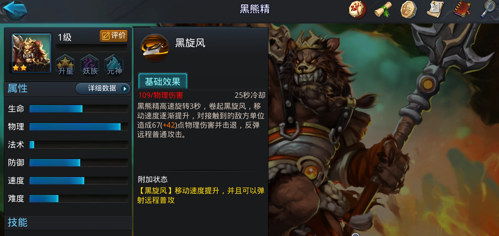Viewport: 499px width, 236px height.
Task: Click the 生命 attribute bar
Action: [79, 109]
